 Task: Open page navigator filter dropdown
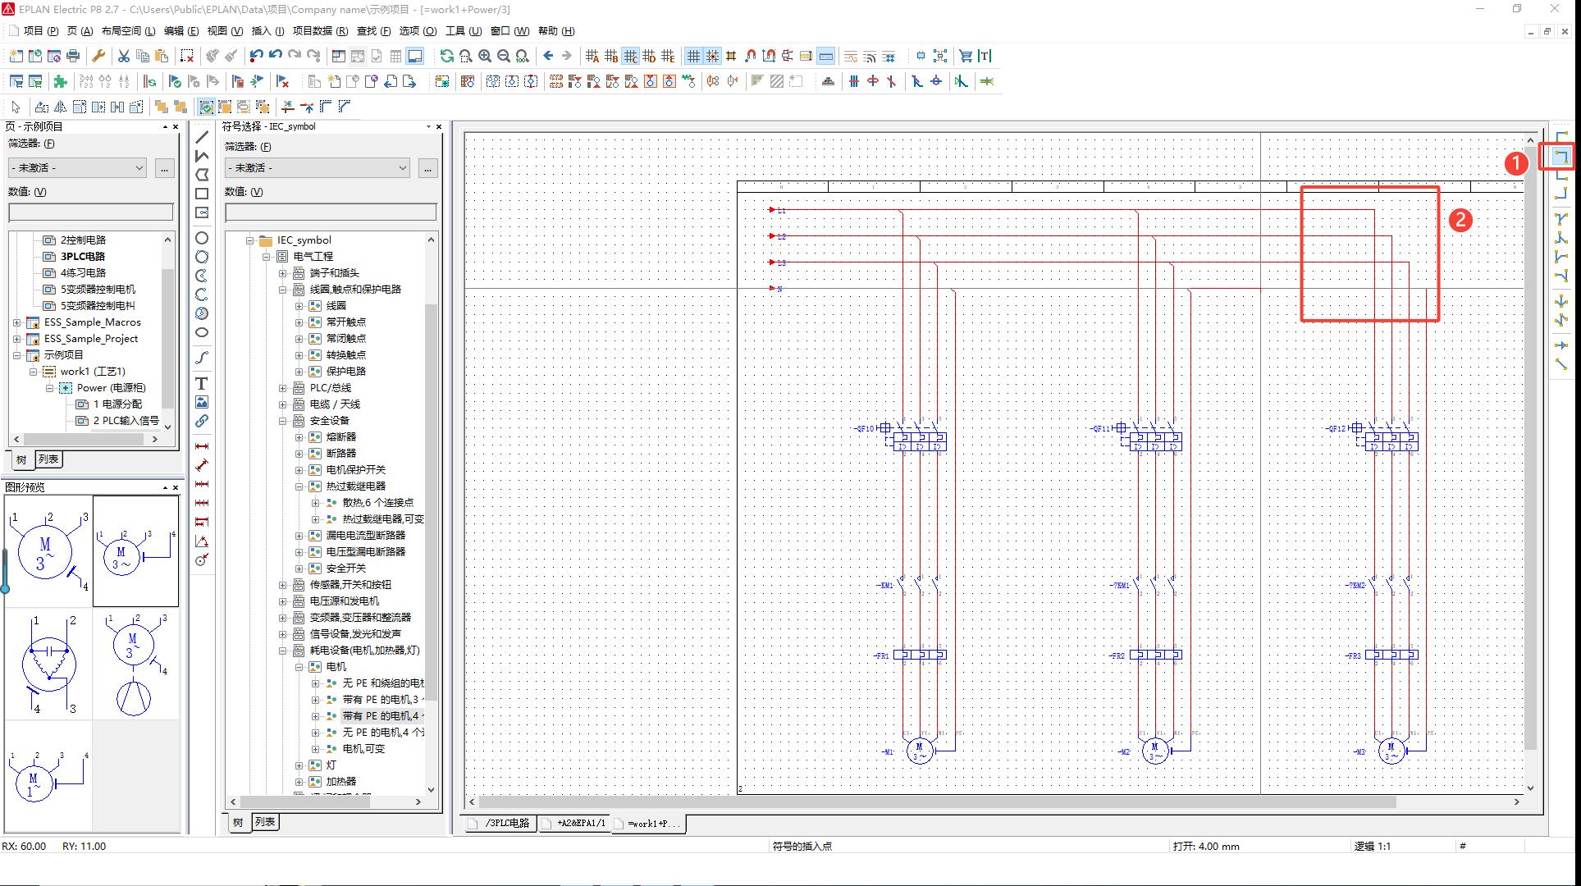139,167
